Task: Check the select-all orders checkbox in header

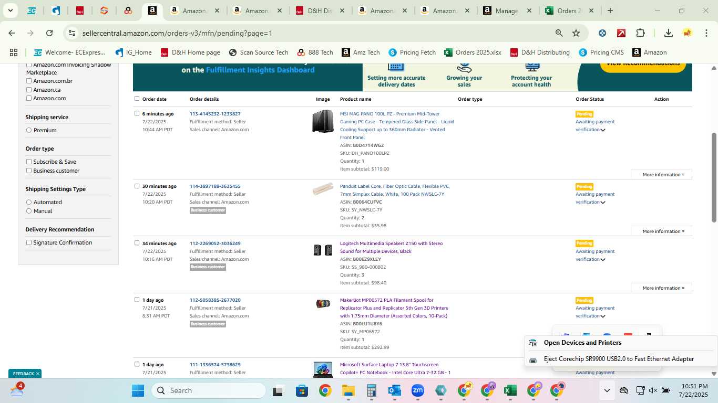Action: pos(137,99)
